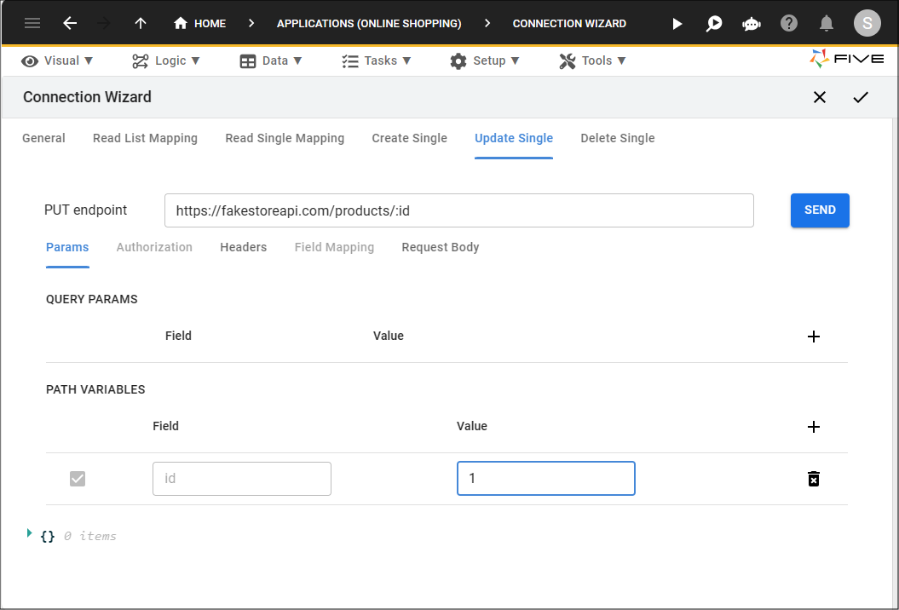
Task: Click the SEND button
Action: [x=820, y=210]
